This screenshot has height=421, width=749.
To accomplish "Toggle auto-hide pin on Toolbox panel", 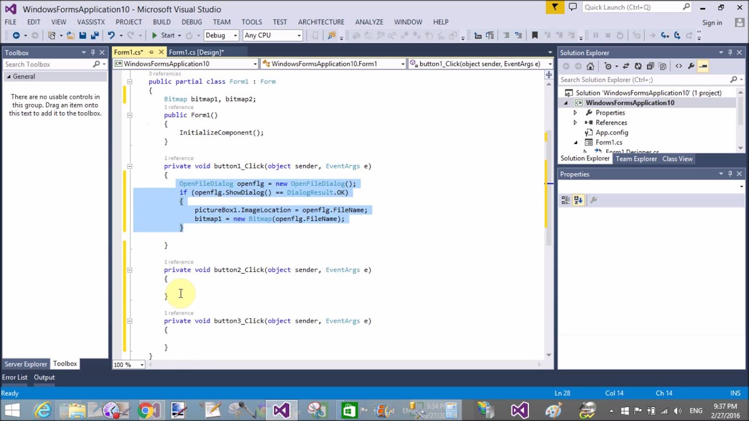I will pyautogui.click(x=92, y=53).
